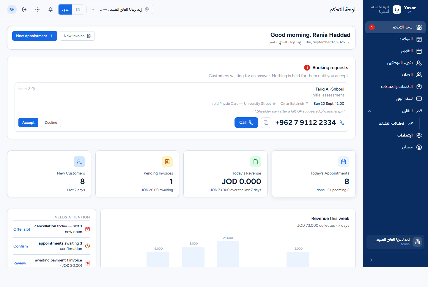Click the notifications bell icon
This screenshot has width=428, height=287.
click(51, 9)
